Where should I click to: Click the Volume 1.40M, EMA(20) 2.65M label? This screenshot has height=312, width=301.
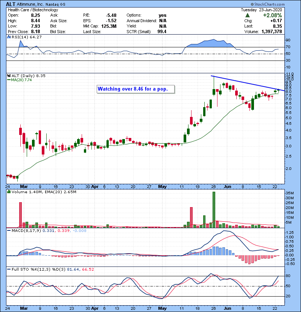[44, 192]
